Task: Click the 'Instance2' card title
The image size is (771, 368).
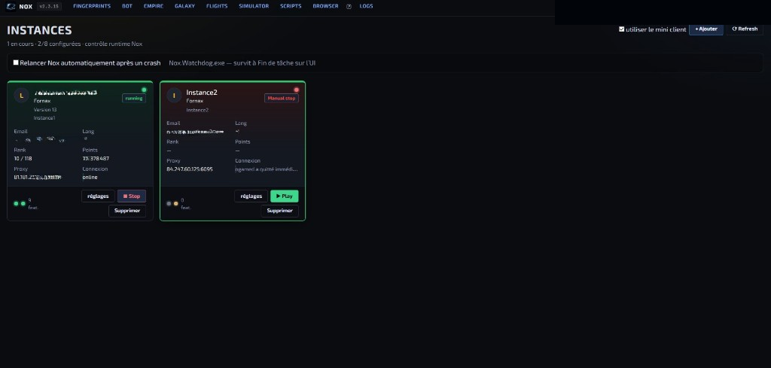Action: point(202,93)
